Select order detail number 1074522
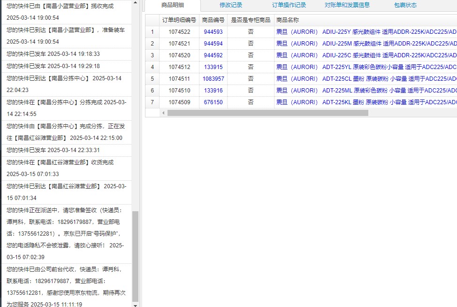Image resolution: width=457 pixels, height=307 pixels. pyautogui.click(x=179, y=32)
